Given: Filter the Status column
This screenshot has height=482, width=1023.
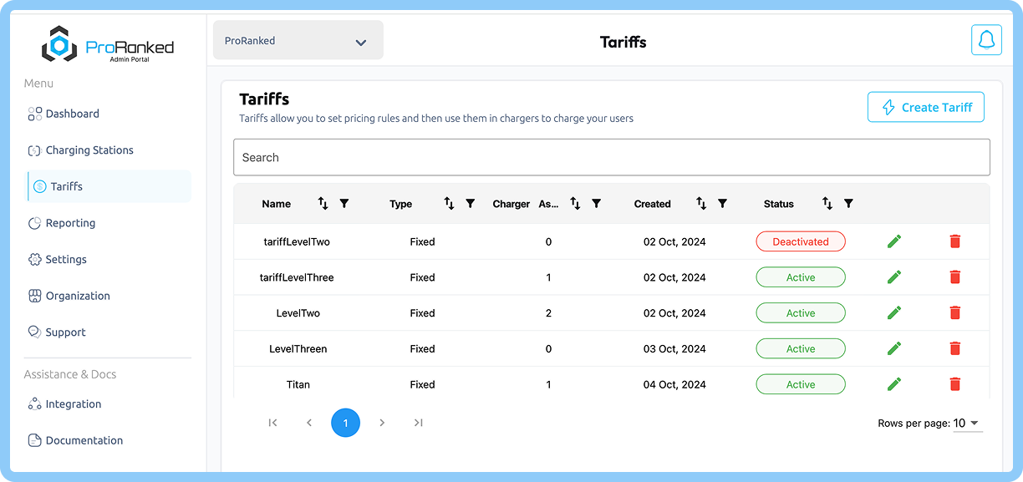Looking at the screenshot, I should (x=848, y=203).
